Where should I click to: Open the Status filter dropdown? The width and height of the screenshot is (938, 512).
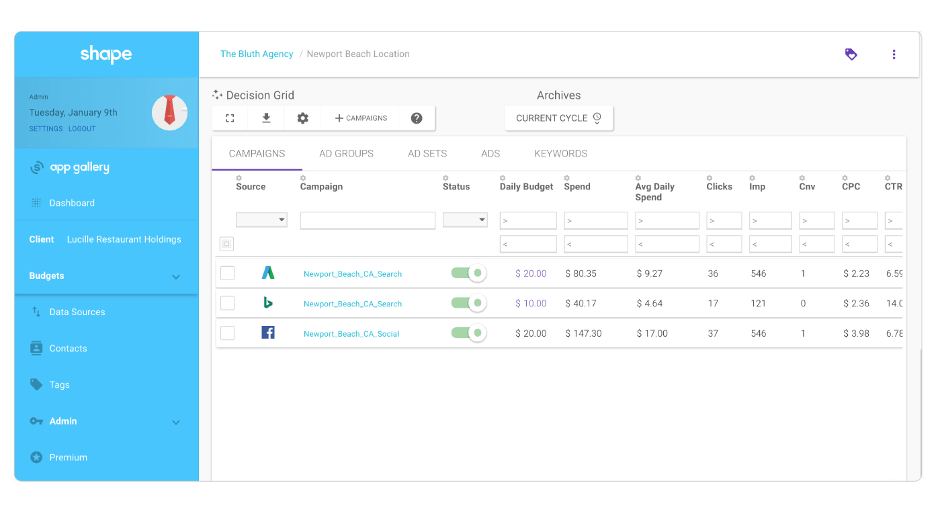(465, 220)
